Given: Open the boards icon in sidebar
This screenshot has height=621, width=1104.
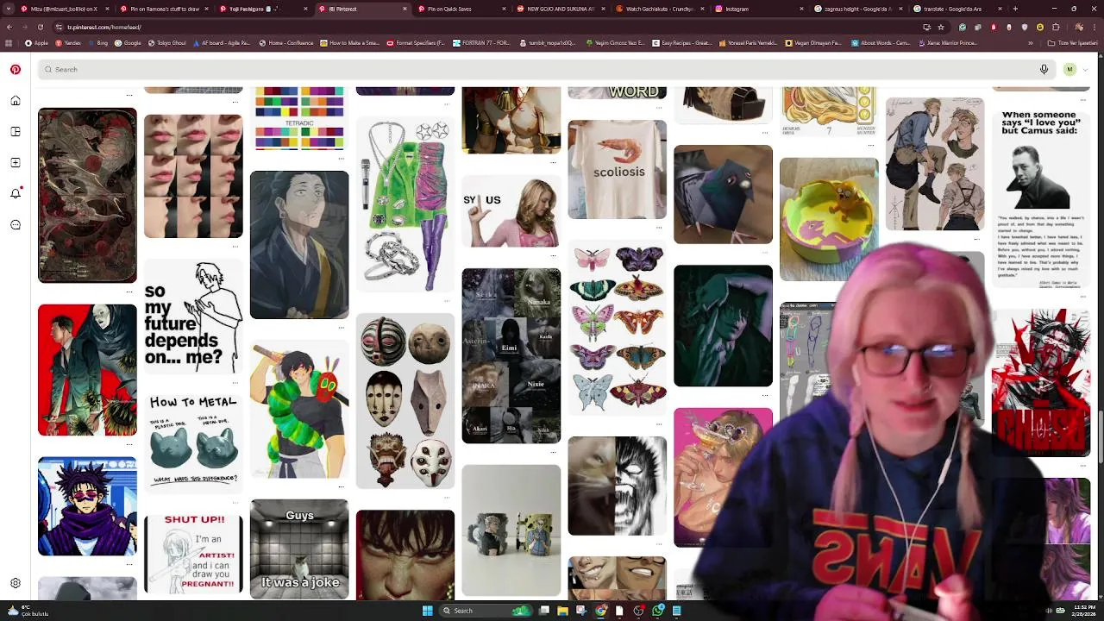Looking at the screenshot, I should pyautogui.click(x=15, y=132).
